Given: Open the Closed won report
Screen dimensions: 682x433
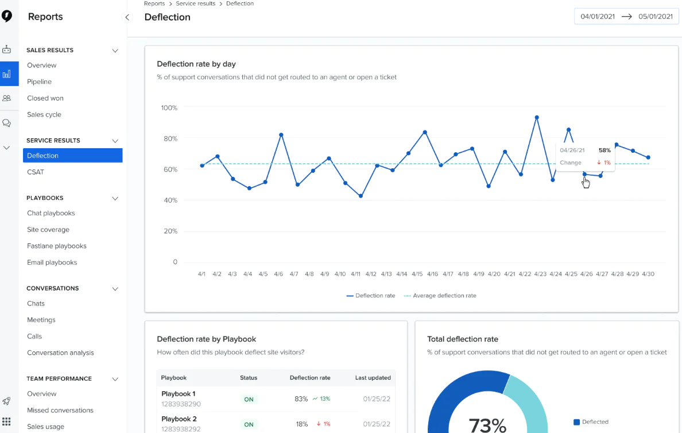Looking at the screenshot, I should click(45, 98).
